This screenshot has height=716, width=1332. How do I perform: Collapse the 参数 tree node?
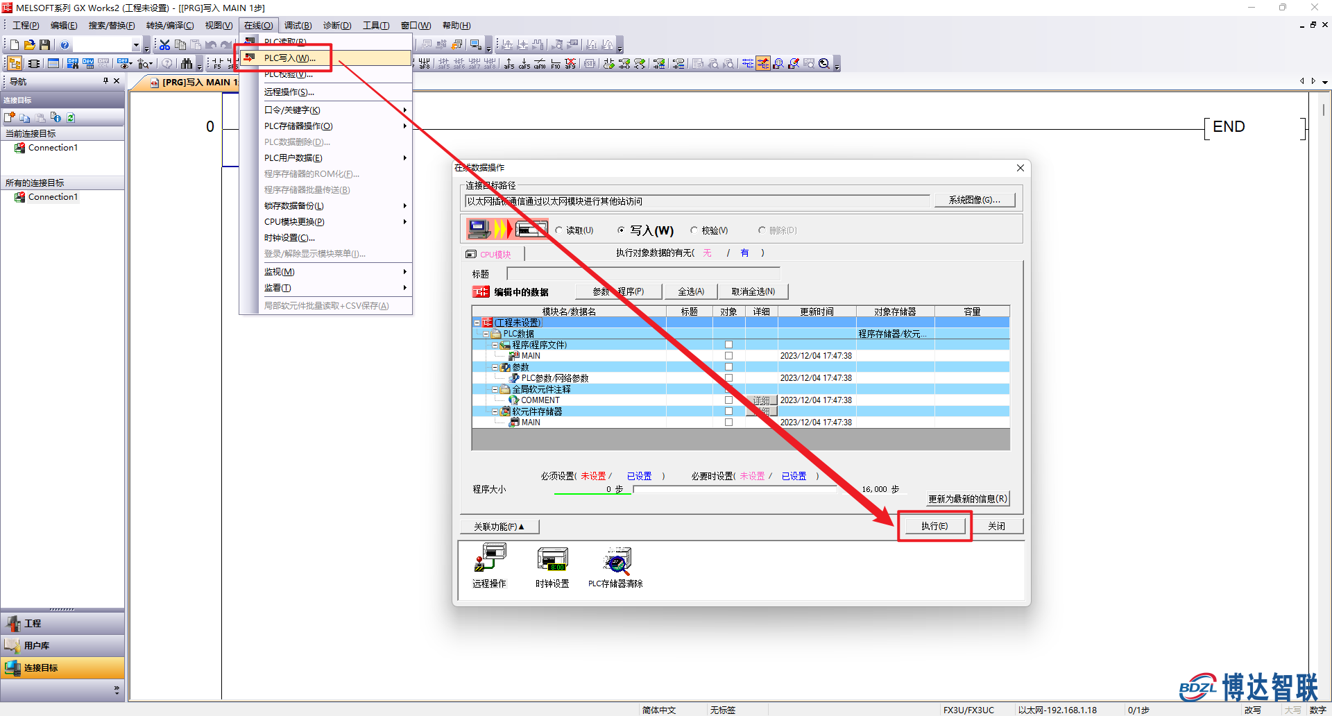(x=495, y=367)
